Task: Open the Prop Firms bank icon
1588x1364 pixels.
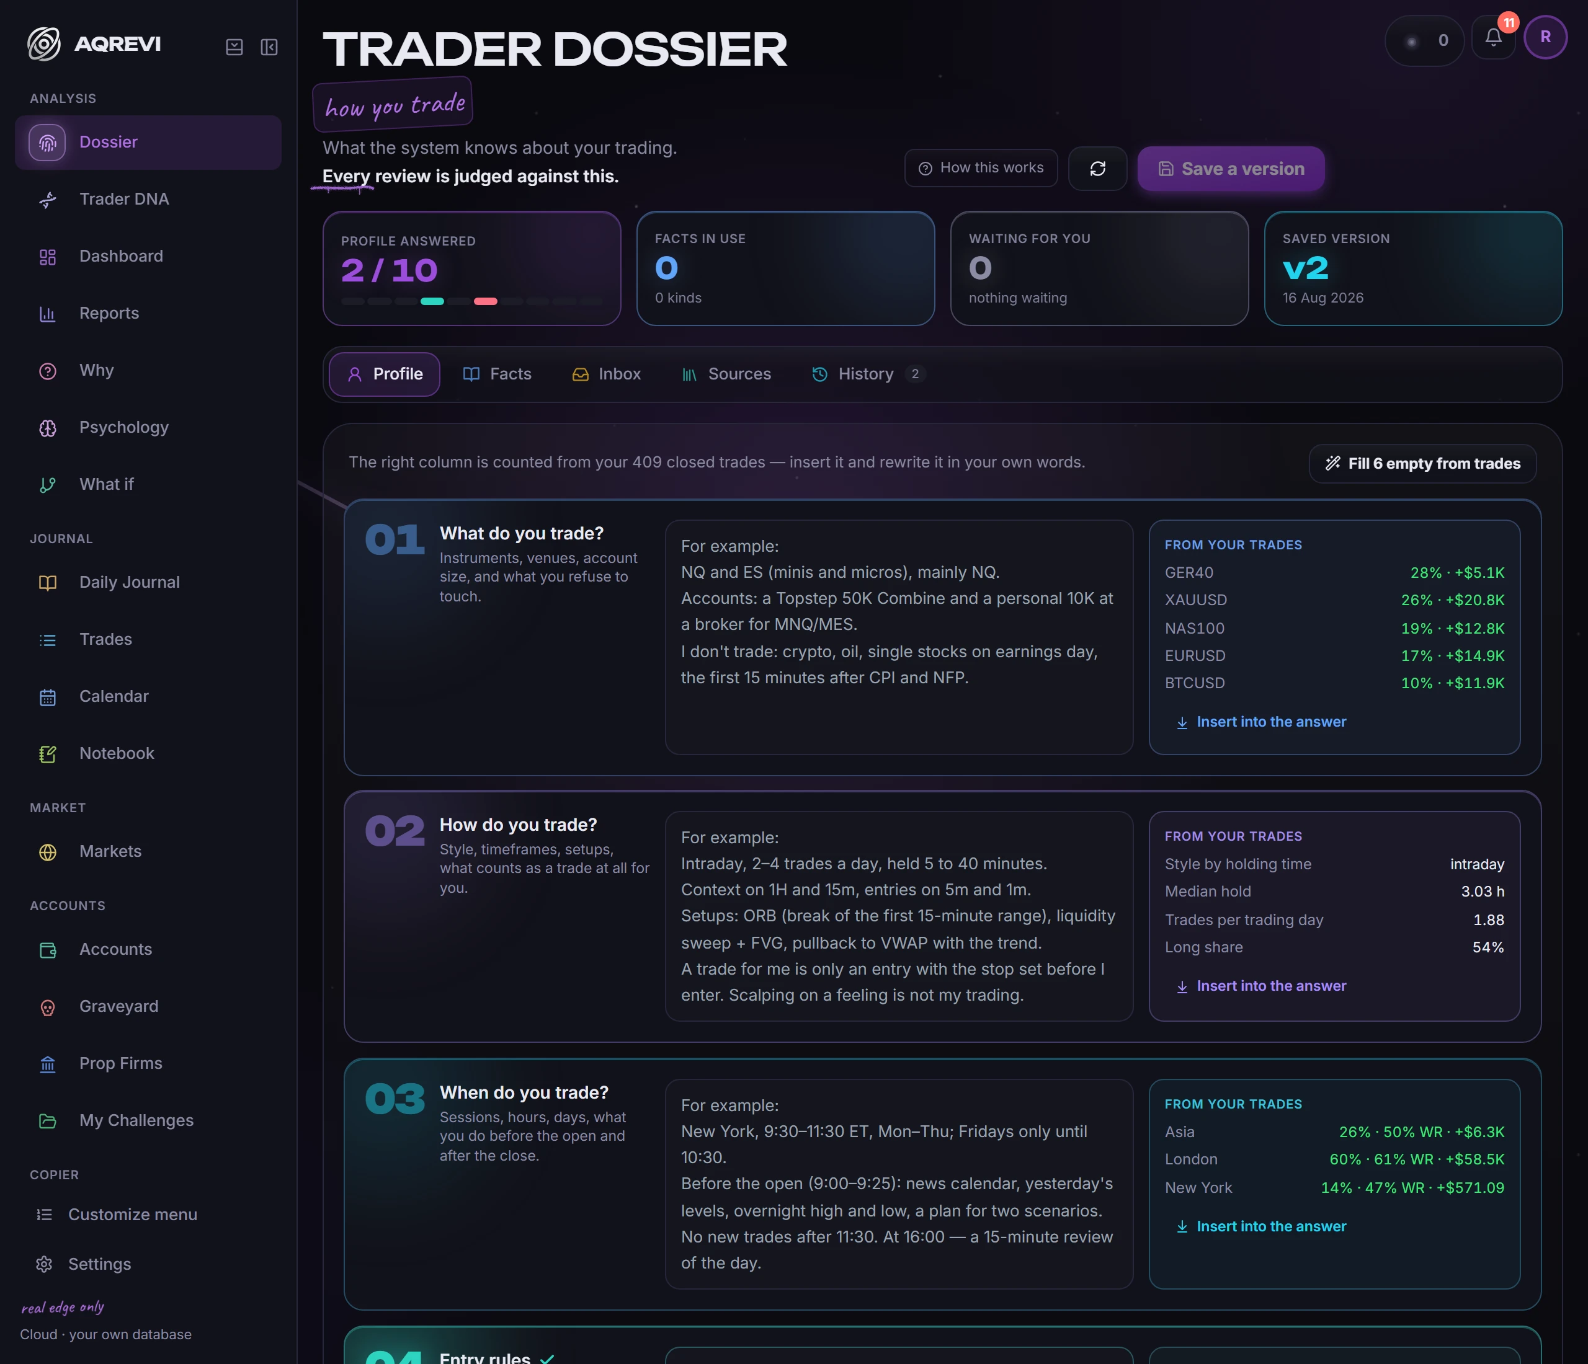Action: [x=48, y=1065]
